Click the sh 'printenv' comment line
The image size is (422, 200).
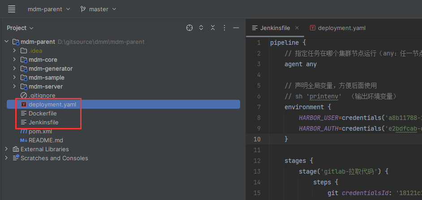point(341,96)
